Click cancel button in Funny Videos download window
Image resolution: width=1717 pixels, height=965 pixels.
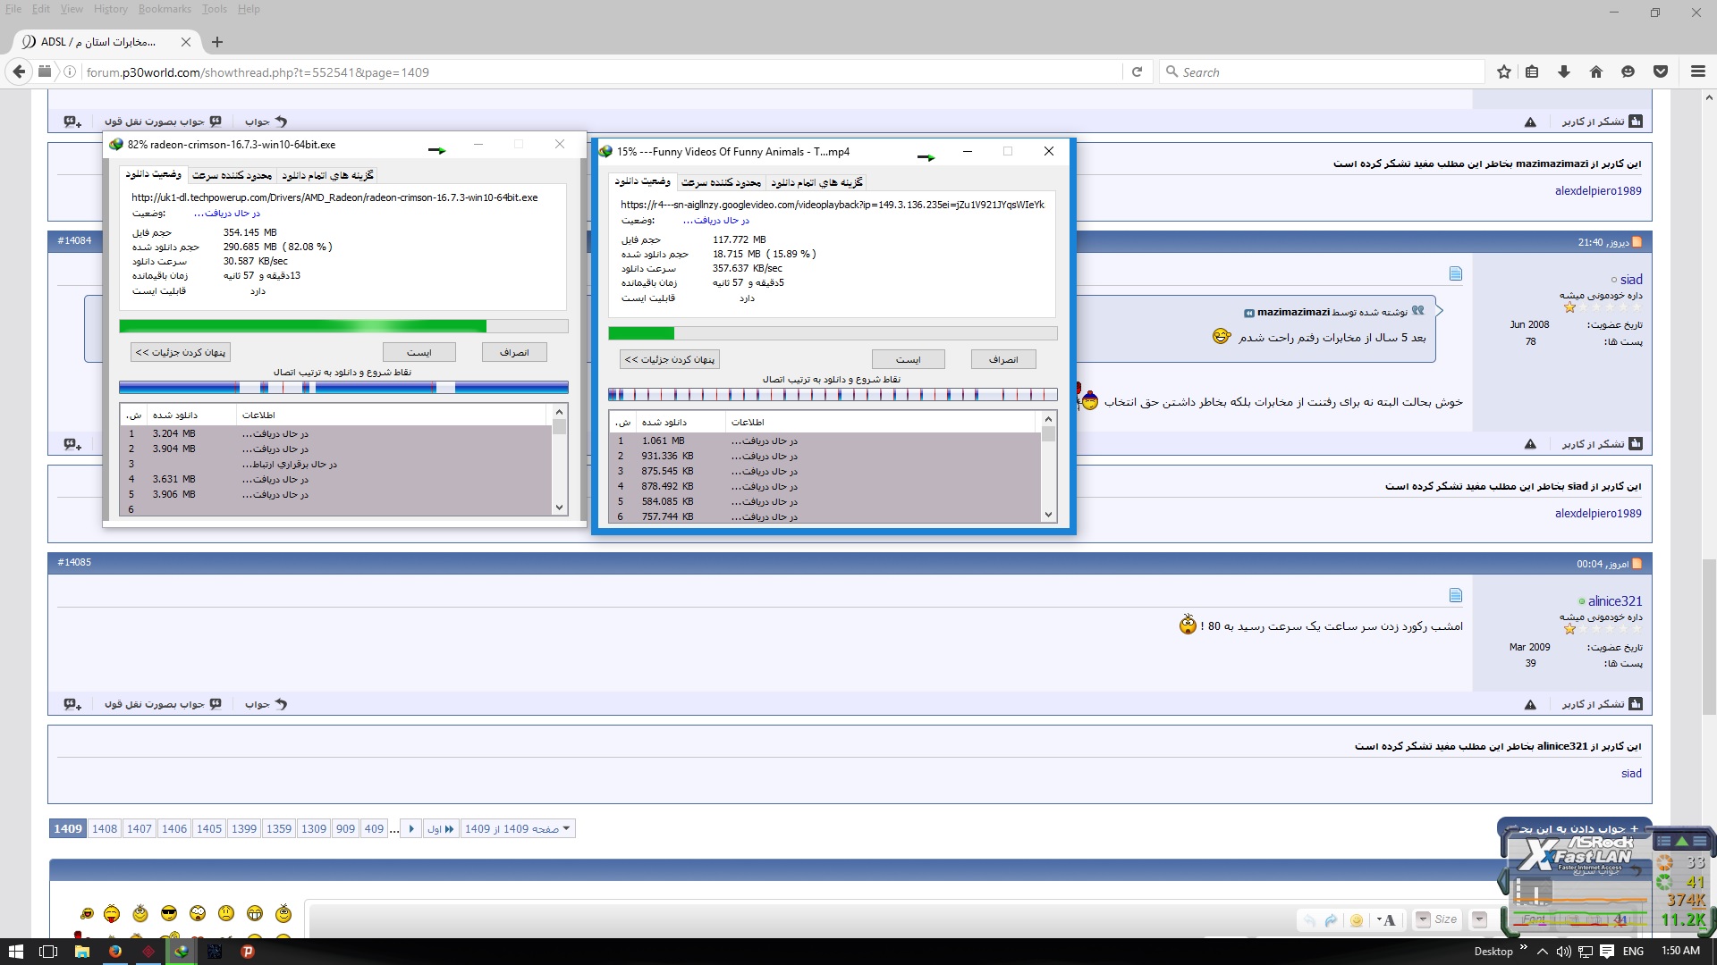(x=1003, y=359)
